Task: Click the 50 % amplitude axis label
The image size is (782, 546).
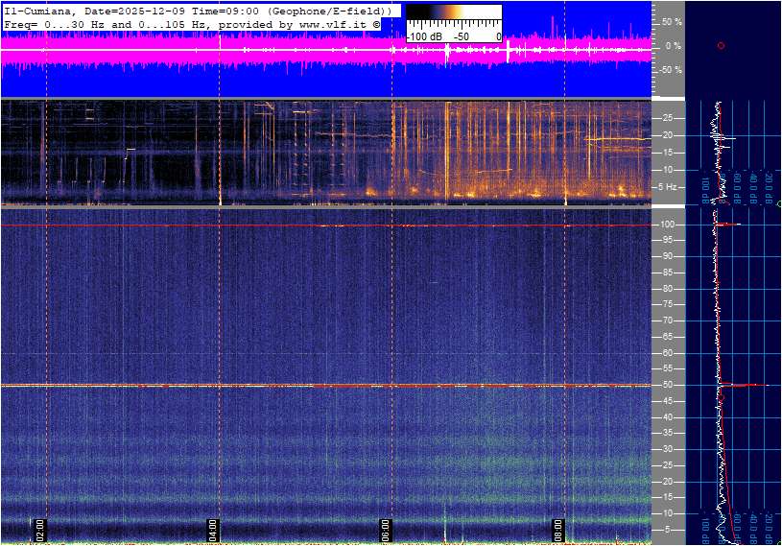Action: coord(671,21)
